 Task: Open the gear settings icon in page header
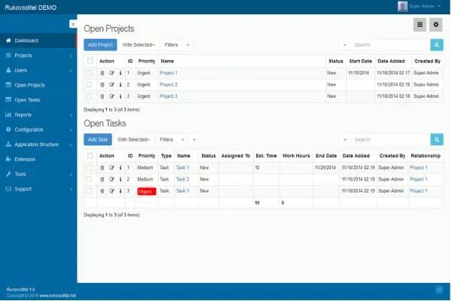pyautogui.click(x=436, y=25)
